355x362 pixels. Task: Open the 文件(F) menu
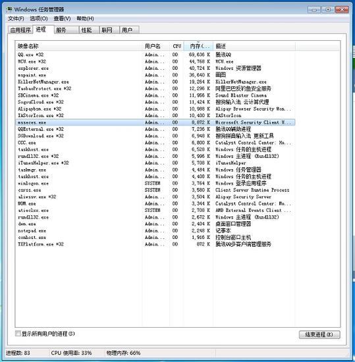click(16, 18)
